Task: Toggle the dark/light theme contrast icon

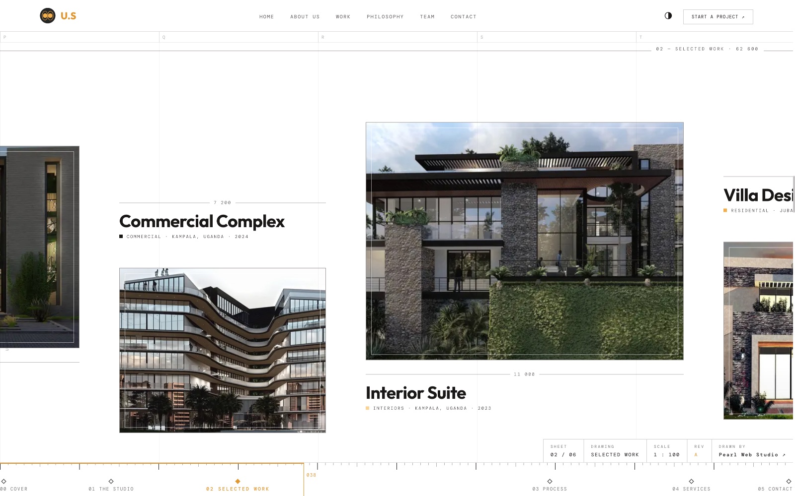Action: tap(668, 16)
